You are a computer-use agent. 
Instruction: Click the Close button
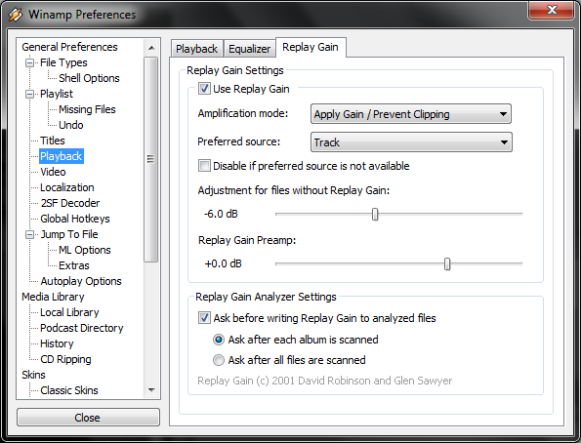[88, 418]
